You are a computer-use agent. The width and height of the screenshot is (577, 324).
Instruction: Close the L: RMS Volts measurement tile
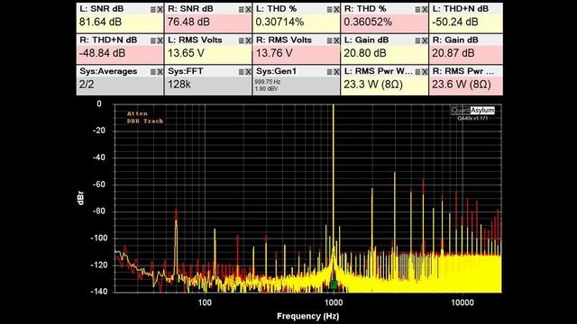[x=249, y=41]
